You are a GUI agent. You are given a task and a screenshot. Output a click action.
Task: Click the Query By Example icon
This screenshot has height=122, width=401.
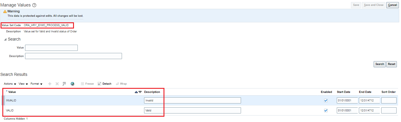pos(64,84)
